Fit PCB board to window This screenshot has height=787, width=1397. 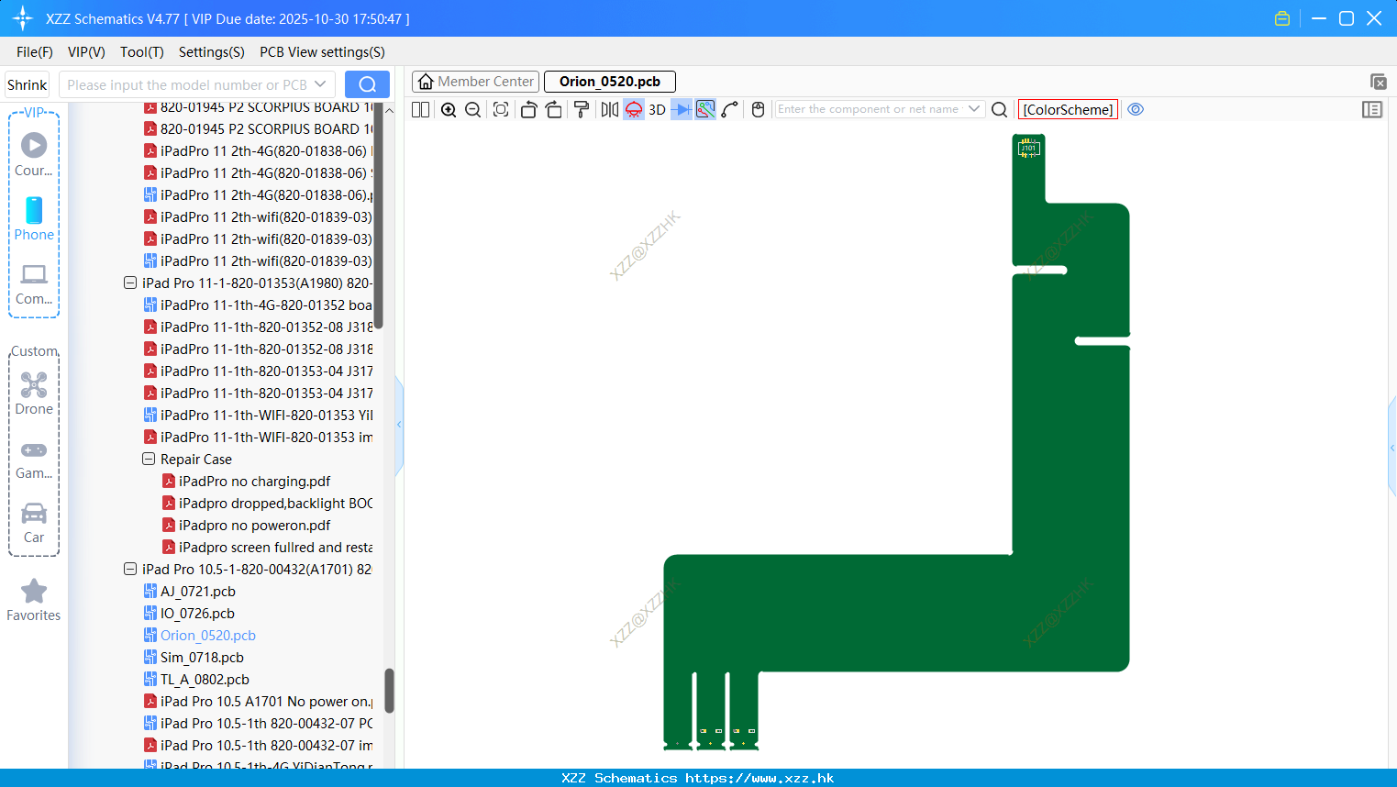pos(501,110)
